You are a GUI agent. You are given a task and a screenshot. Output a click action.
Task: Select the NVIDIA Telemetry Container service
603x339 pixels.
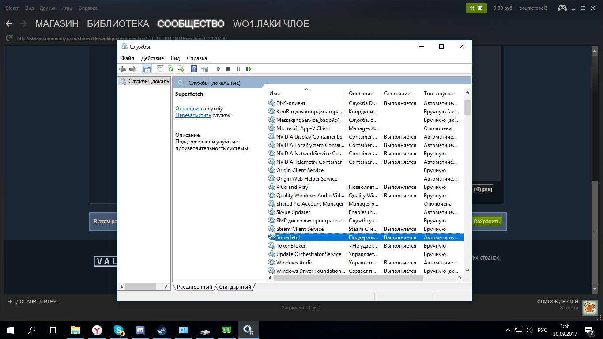[x=365, y=162]
